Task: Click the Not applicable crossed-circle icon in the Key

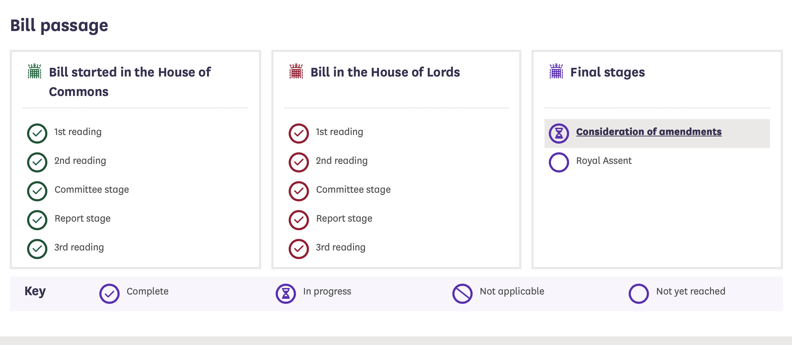Action: tap(462, 294)
